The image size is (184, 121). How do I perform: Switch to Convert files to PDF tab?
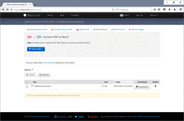pos(37,30)
